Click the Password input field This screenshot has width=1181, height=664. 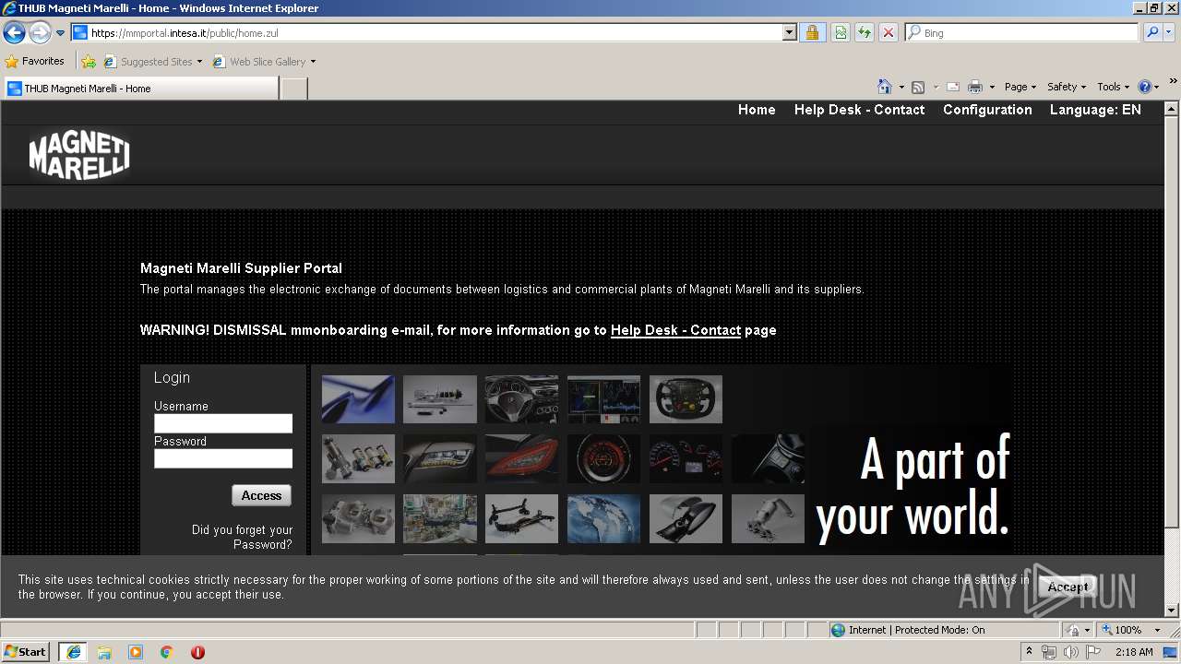coord(223,458)
